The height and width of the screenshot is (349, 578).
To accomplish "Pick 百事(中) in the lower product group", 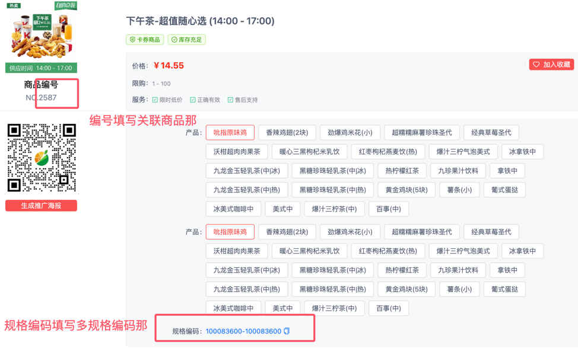I will [x=389, y=308].
